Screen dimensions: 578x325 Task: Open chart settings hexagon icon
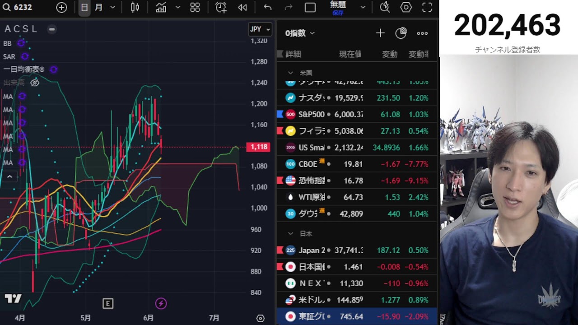click(x=406, y=7)
